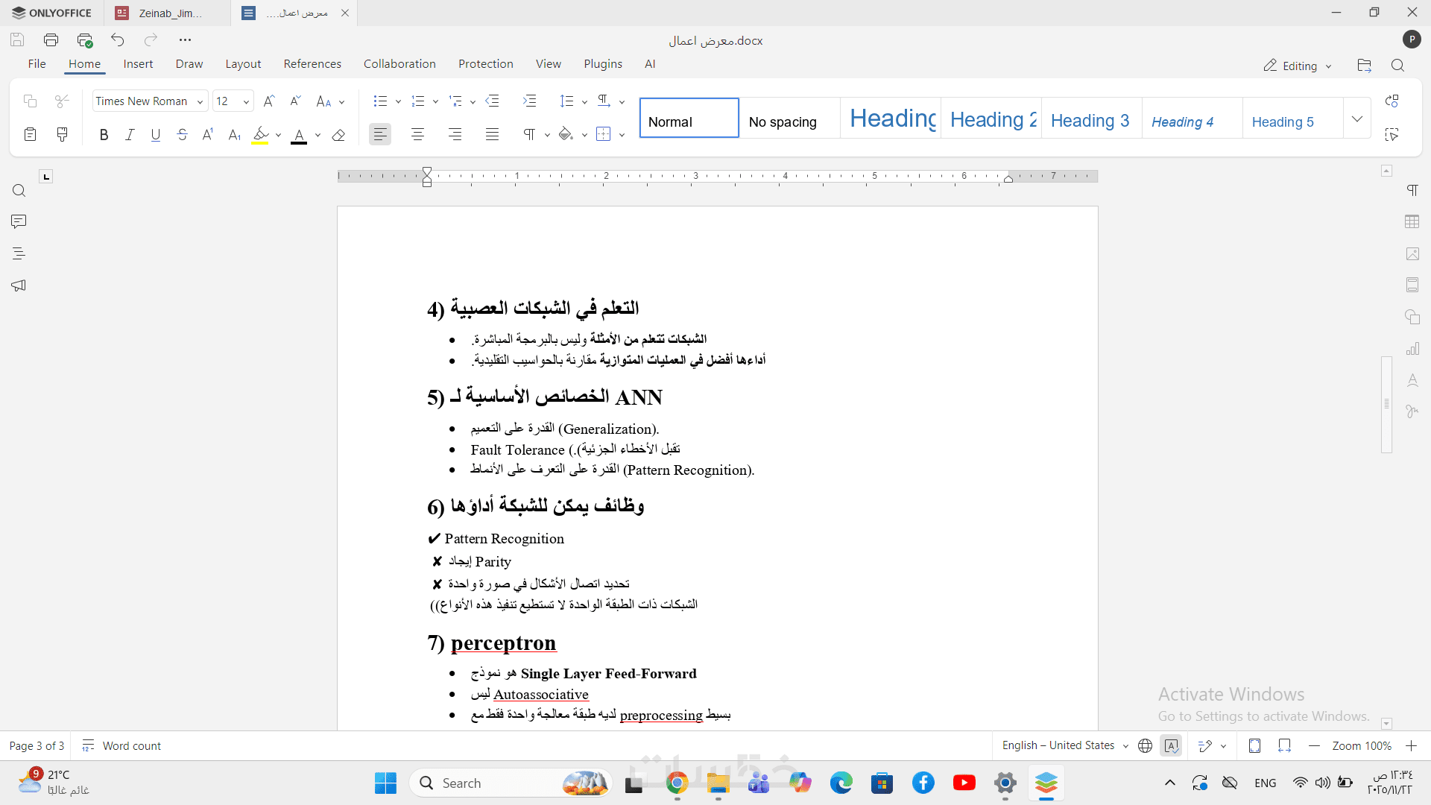Image resolution: width=1431 pixels, height=805 pixels.
Task: Expand the paragraph styles gallery
Action: (1356, 119)
